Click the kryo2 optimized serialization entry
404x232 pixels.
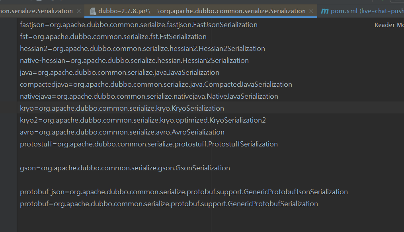coord(143,120)
